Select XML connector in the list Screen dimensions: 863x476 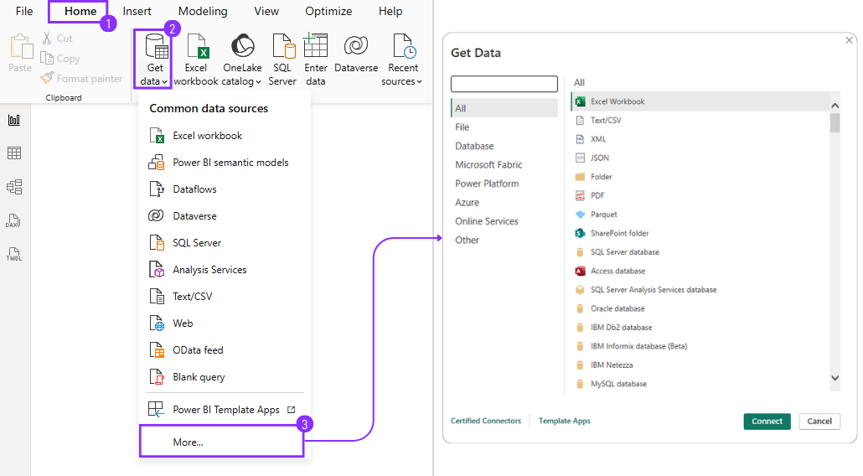(x=700, y=138)
